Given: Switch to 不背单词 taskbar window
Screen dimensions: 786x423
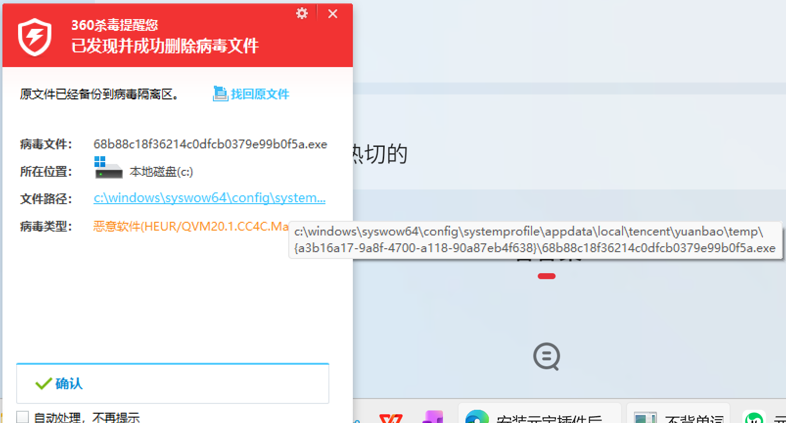Looking at the screenshot, I should 678,413.
